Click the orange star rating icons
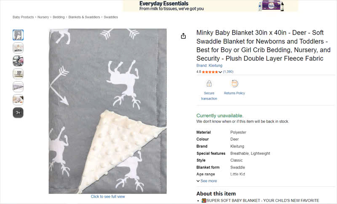The image size is (337, 204). click(210, 72)
